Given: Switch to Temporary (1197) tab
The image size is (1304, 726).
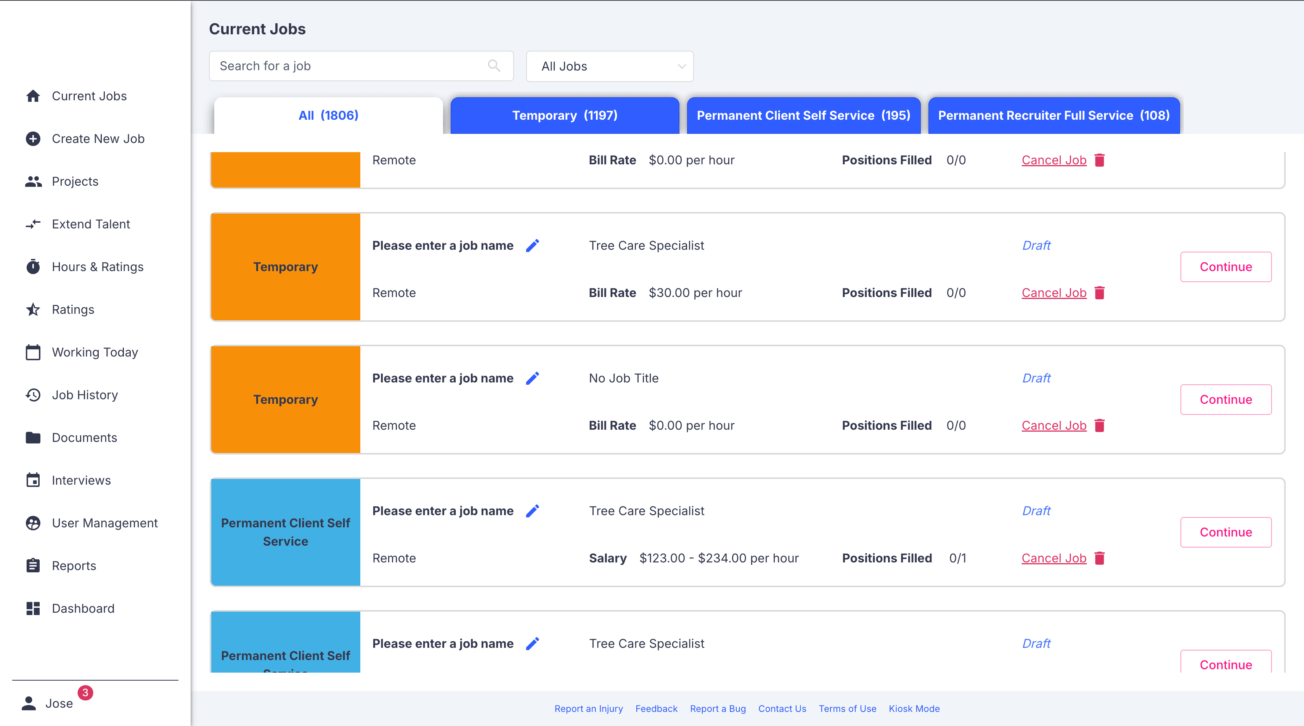Looking at the screenshot, I should tap(564, 116).
